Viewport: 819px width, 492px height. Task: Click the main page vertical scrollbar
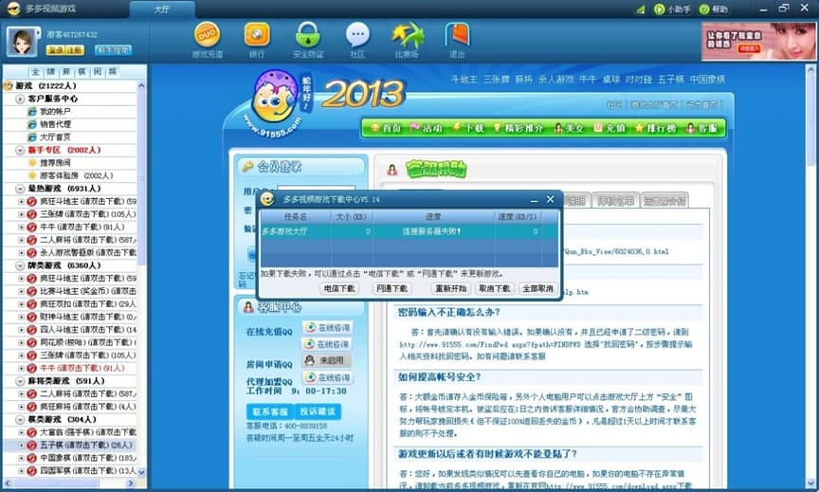click(810, 276)
